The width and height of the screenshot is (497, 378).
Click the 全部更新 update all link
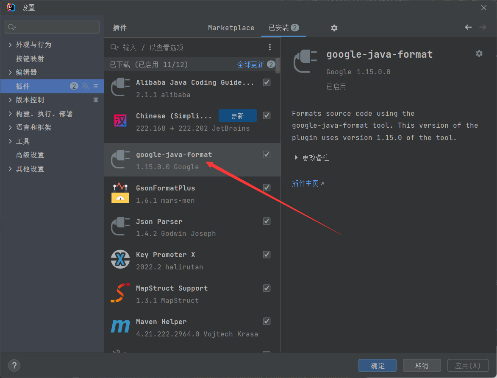[250, 65]
